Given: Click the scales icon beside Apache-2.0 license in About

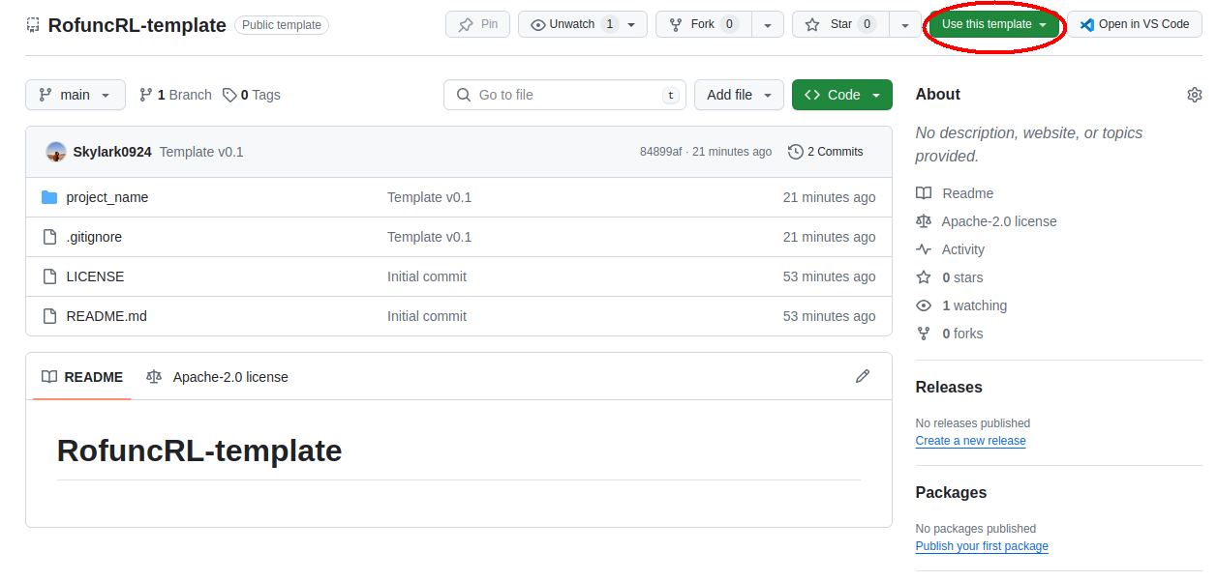Looking at the screenshot, I should (924, 221).
